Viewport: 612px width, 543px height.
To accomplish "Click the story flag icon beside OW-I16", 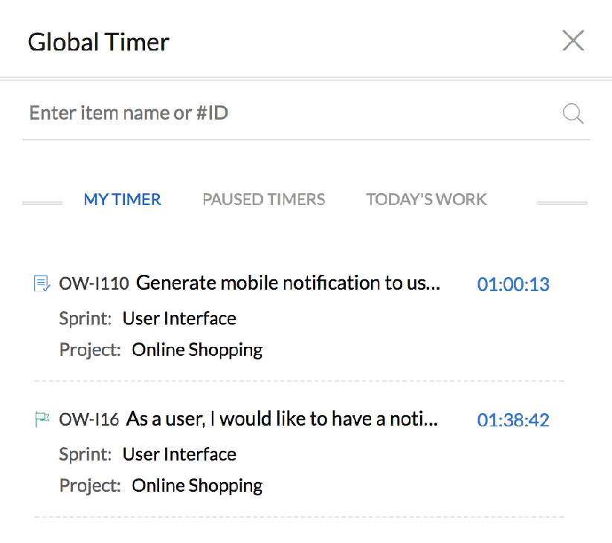I will (x=42, y=420).
